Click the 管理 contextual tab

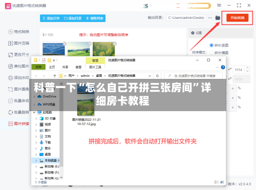pos(95,60)
